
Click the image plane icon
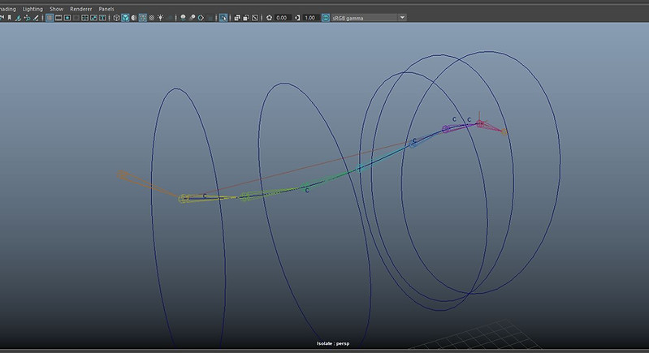[x=18, y=18]
